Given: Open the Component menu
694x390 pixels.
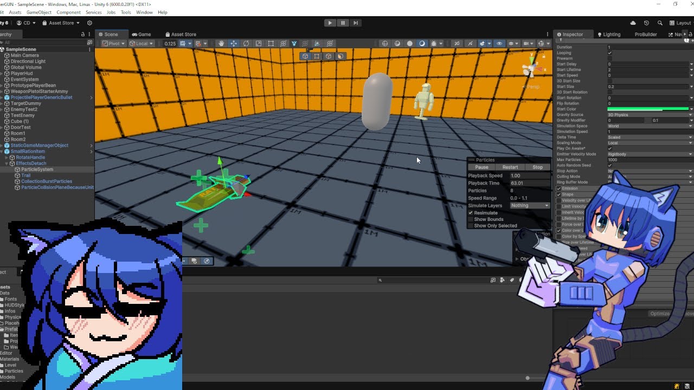Looking at the screenshot, I should [68, 12].
